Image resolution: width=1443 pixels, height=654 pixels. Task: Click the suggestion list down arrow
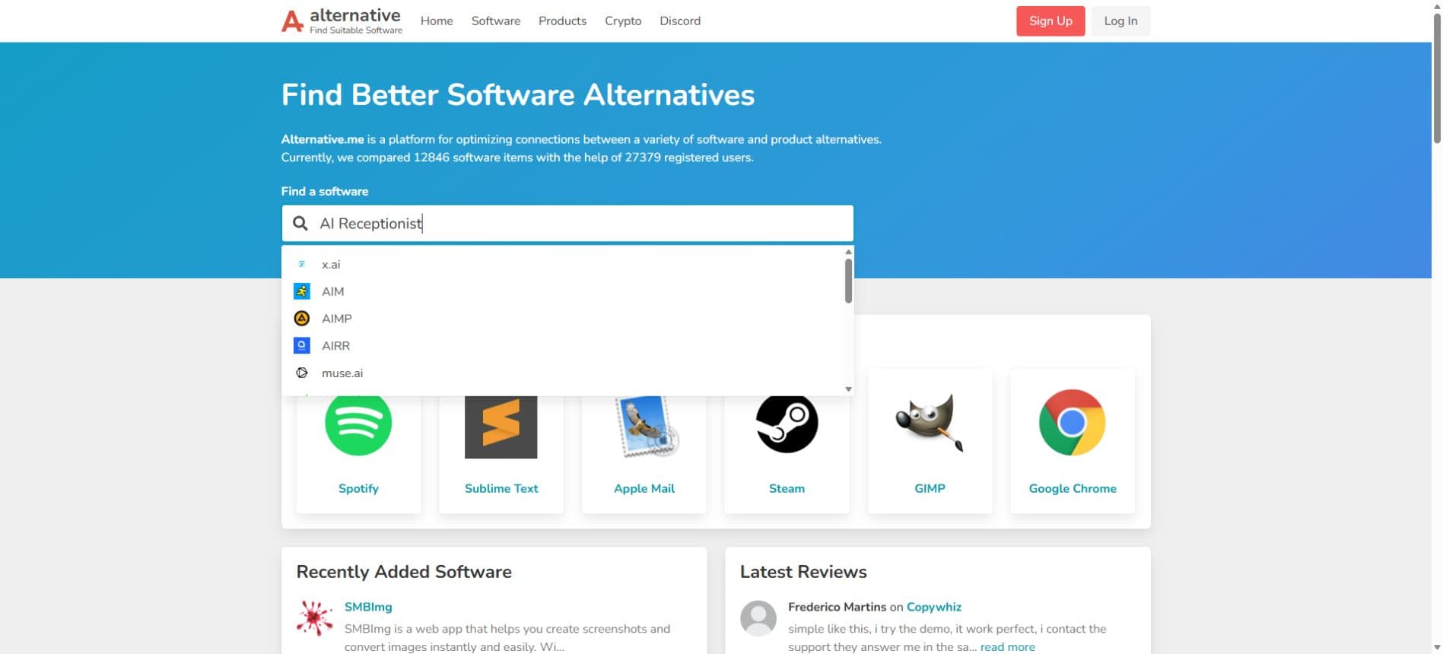pos(848,389)
